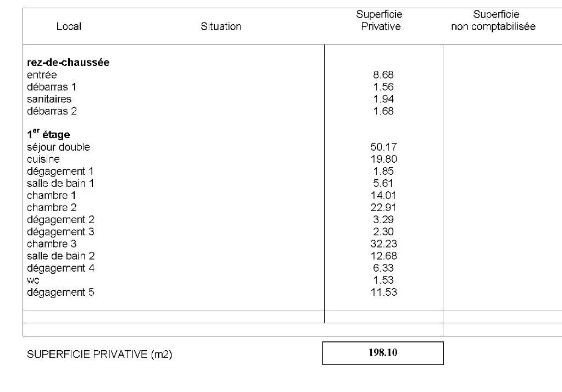Select the 'cuisine' row label
The width and height of the screenshot is (562, 392).
pyautogui.click(x=43, y=159)
